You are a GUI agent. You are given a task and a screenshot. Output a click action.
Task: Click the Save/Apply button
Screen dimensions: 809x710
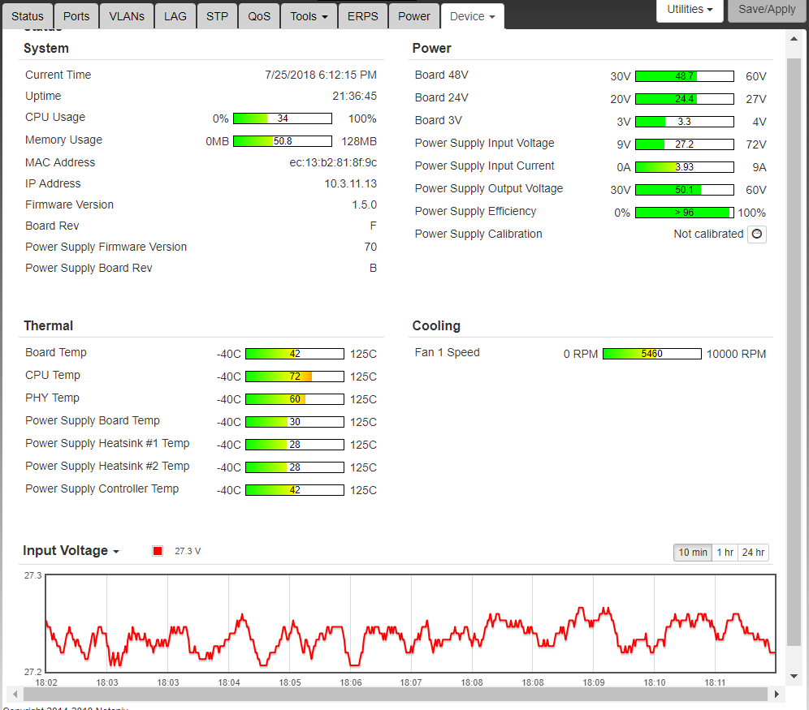[768, 10]
